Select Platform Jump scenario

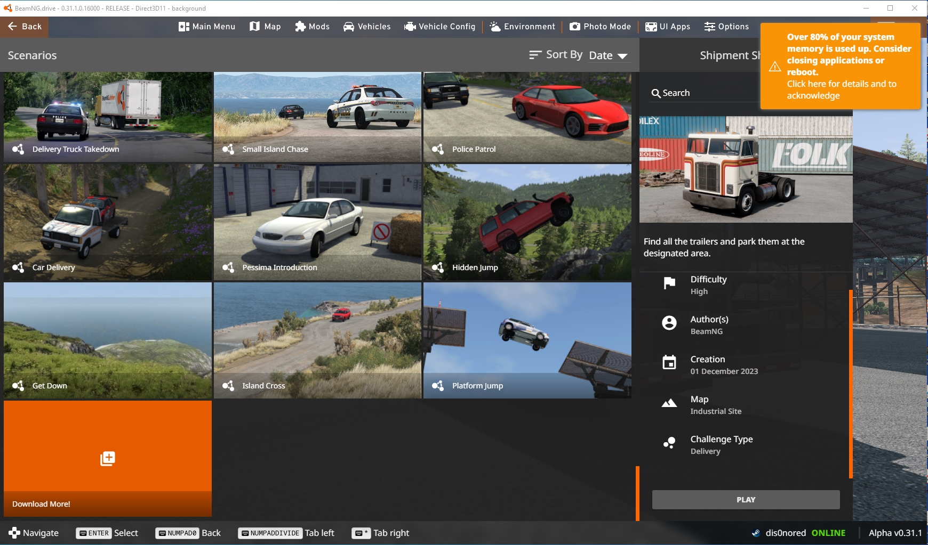[527, 340]
